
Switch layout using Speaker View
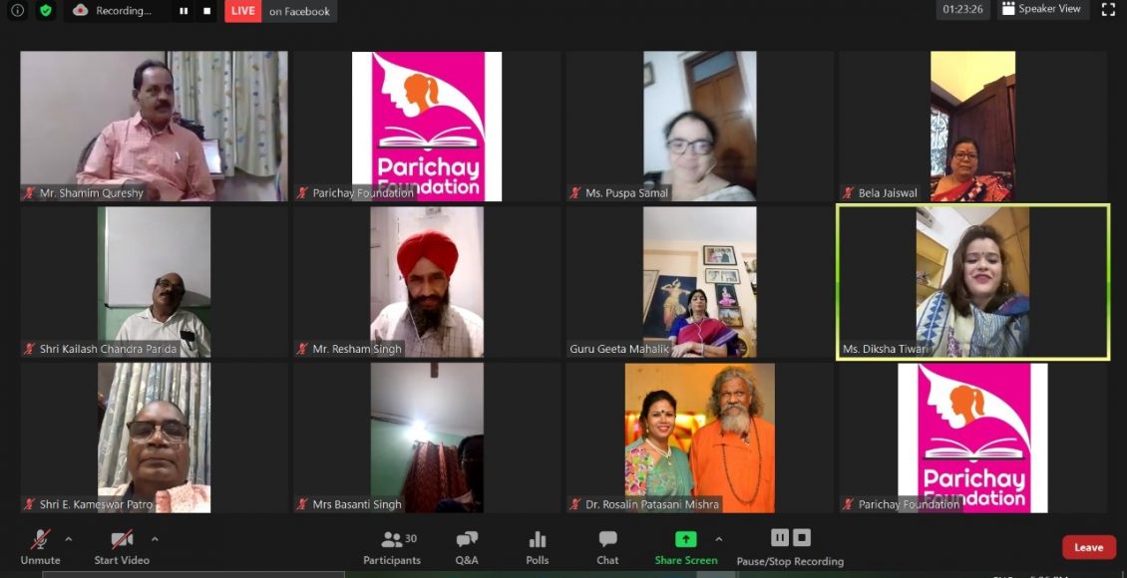point(1040,10)
